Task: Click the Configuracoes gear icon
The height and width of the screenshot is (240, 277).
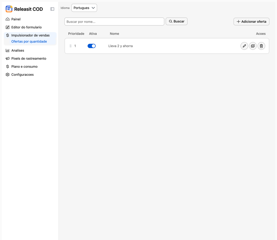Action: click(7, 75)
